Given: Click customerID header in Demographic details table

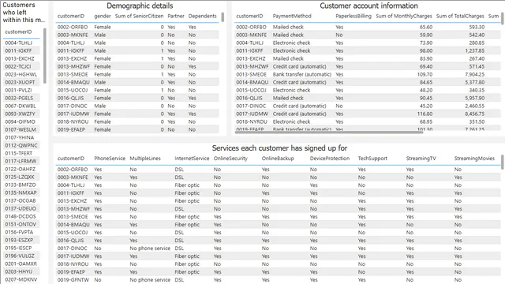Looking at the screenshot, I should pos(71,16).
